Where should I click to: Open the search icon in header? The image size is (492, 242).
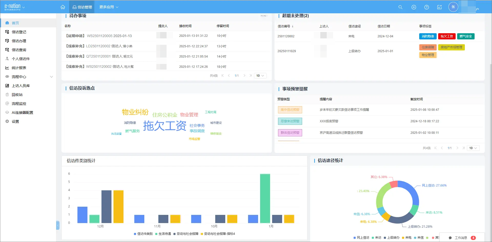click(x=400, y=7)
